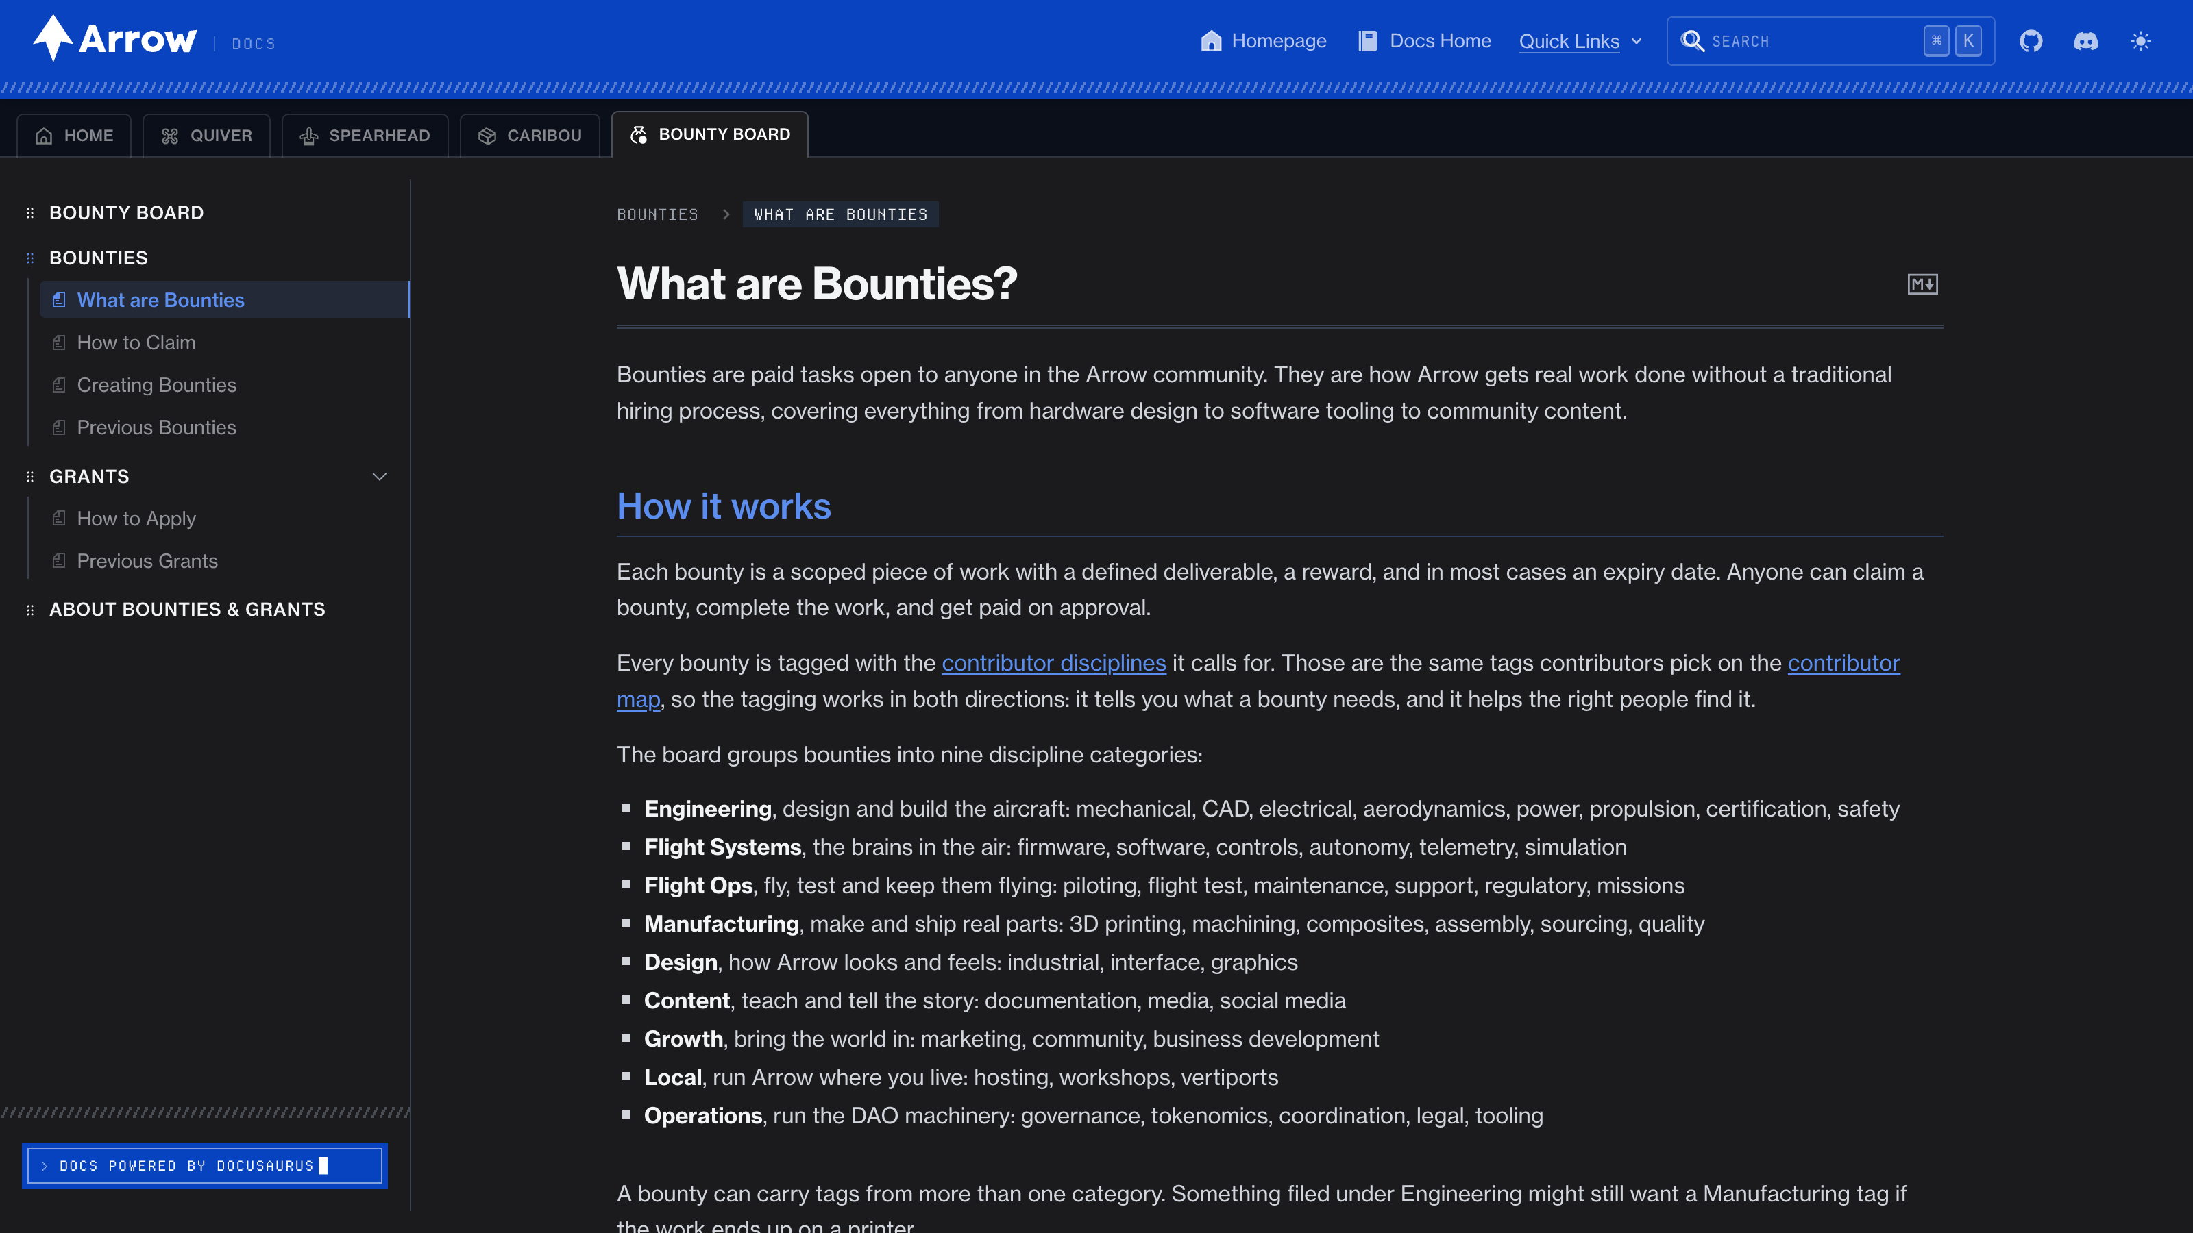The image size is (2193, 1233).
Task: Open the BOUNTIES sidebar category
Action: (x=99, y=258)
